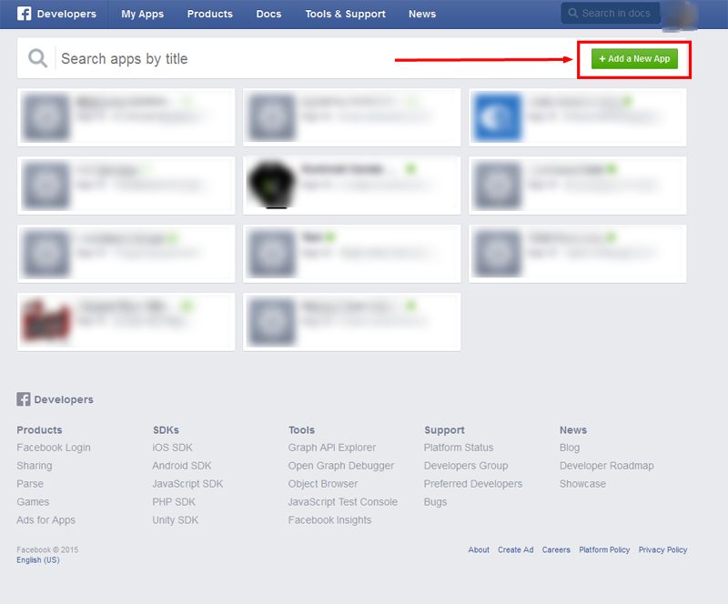Click the magnifier icon beside Search apps by title
Viewport: 728px width, 604px height.
37,59
